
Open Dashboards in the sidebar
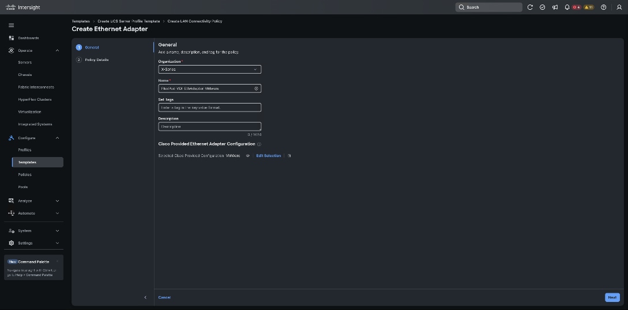click(28, 38)
